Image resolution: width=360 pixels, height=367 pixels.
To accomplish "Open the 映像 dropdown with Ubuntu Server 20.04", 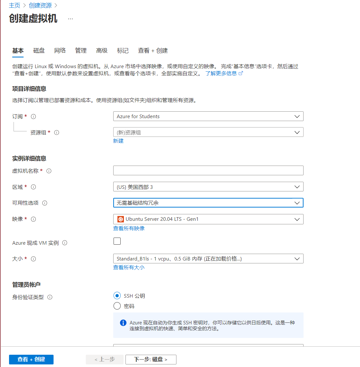I will (x=208, y=219).
